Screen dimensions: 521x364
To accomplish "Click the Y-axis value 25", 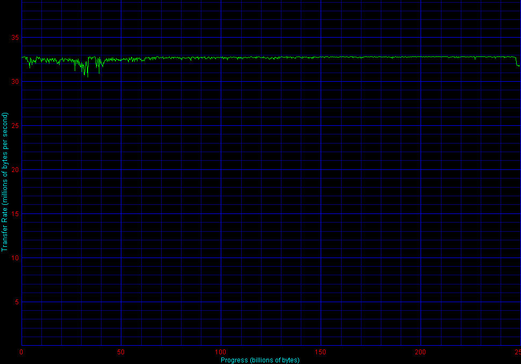I will (15, 126).
